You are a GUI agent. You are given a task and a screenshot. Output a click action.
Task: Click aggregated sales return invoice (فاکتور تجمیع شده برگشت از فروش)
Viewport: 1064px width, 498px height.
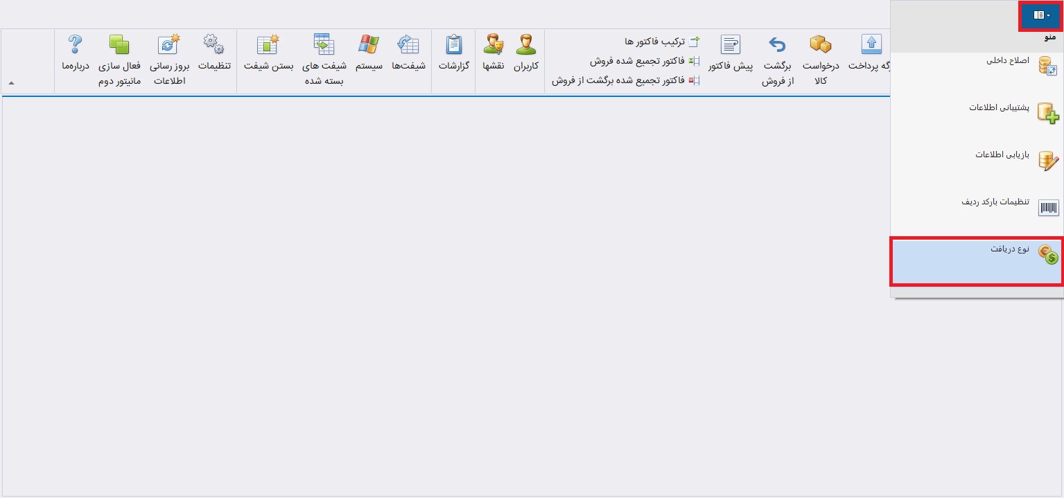pyautogui.click(x=625, y=80)
